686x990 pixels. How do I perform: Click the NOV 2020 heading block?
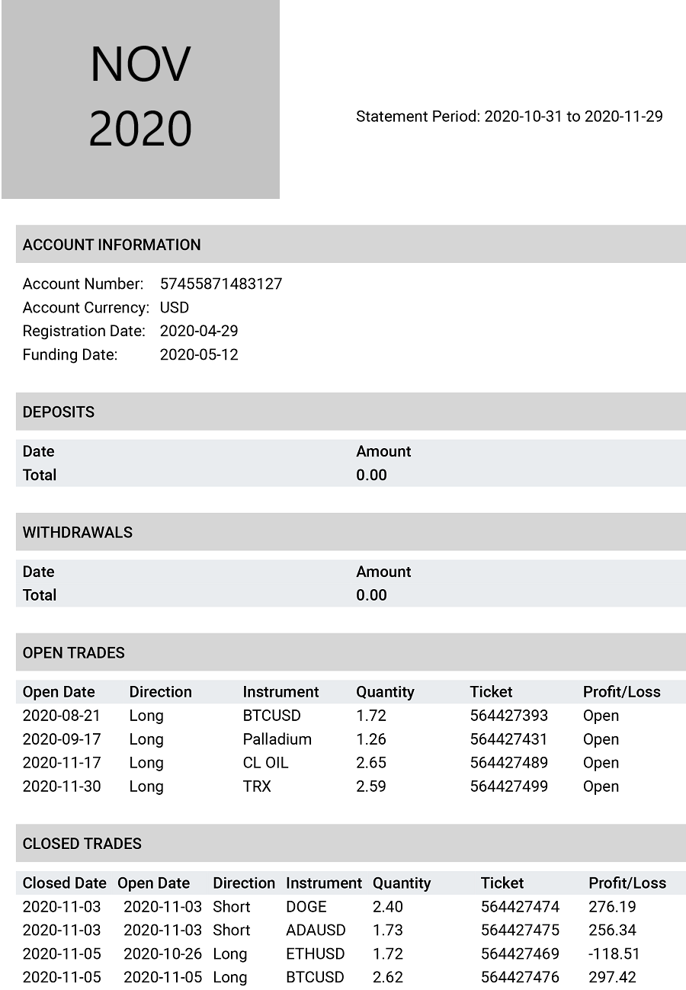(x=140, y=99)
